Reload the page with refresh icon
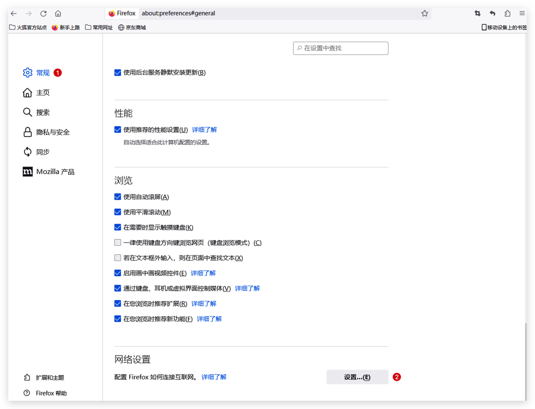535x409 pixels. [x=43, y=14]
